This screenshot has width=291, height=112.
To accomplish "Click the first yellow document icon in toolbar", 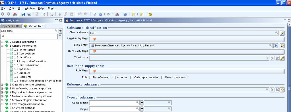I will coord(133,14).
